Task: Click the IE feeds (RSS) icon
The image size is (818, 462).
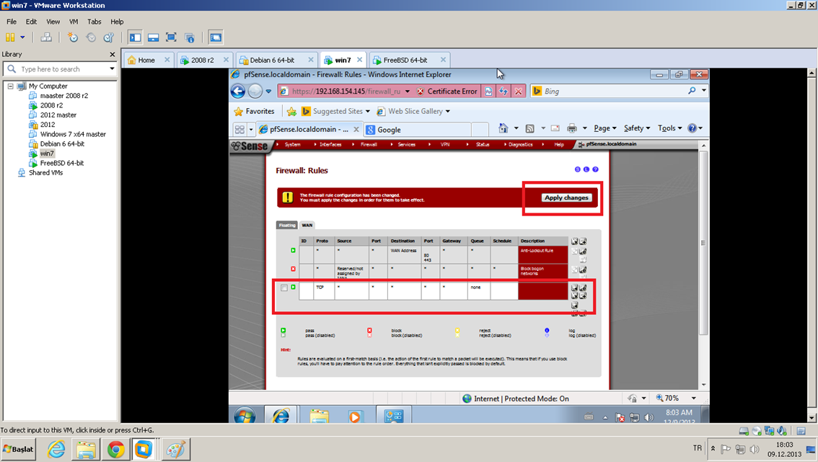Action: click(529, 128)
